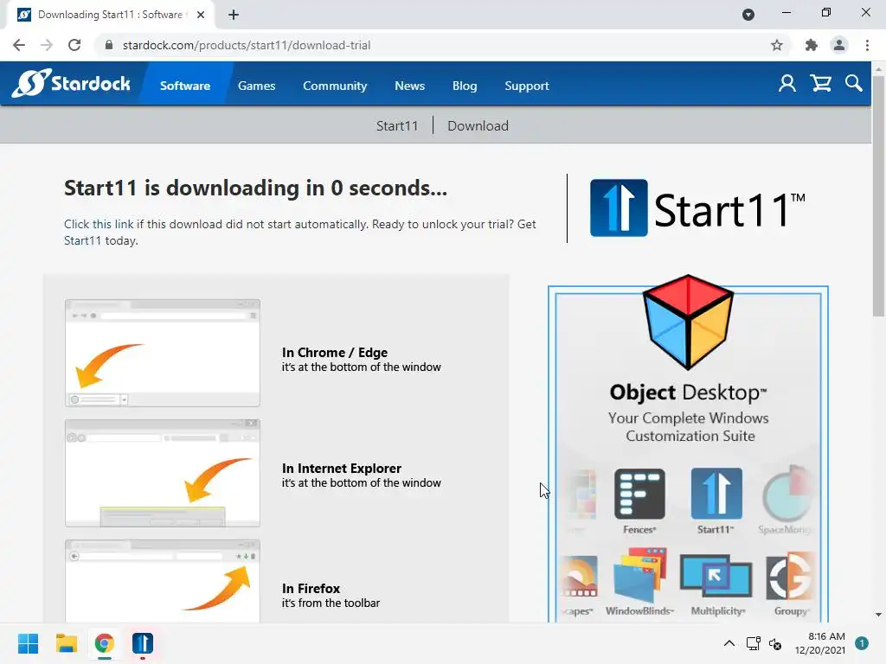Screen dimensions: 886x664
Task: Click the 'In Firefox' heading
Action: [311, 588]
